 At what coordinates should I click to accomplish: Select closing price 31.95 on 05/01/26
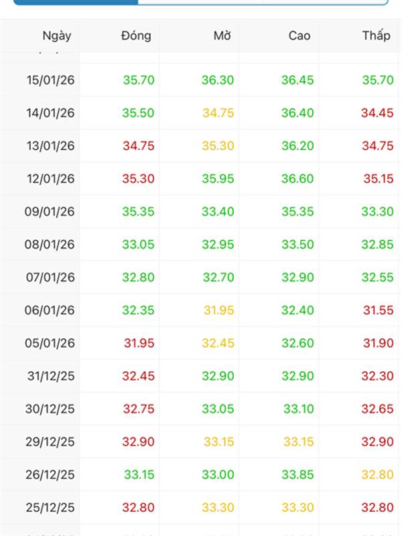point(138,343)
